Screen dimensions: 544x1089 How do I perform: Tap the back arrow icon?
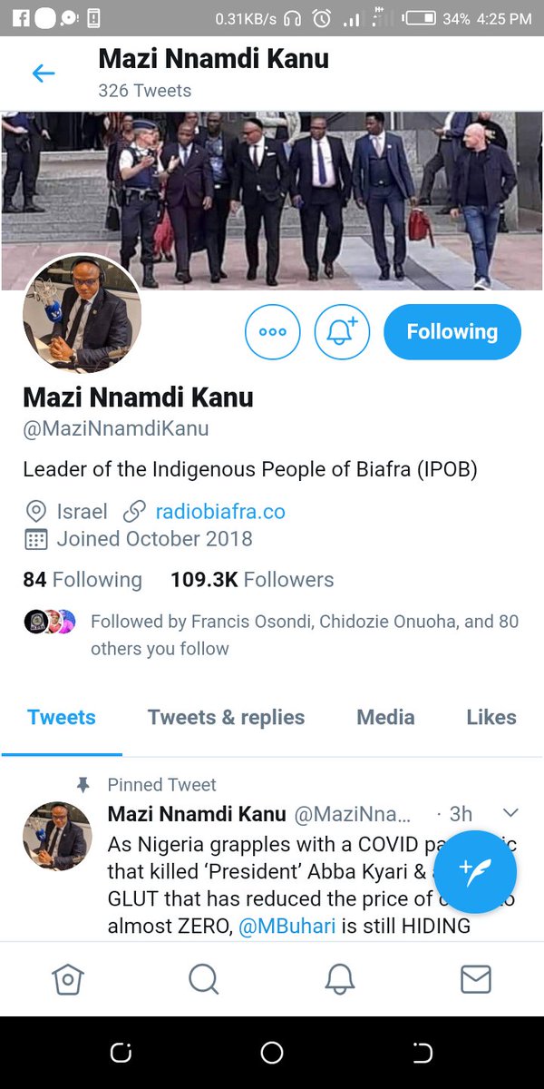[x=44, y=74]
